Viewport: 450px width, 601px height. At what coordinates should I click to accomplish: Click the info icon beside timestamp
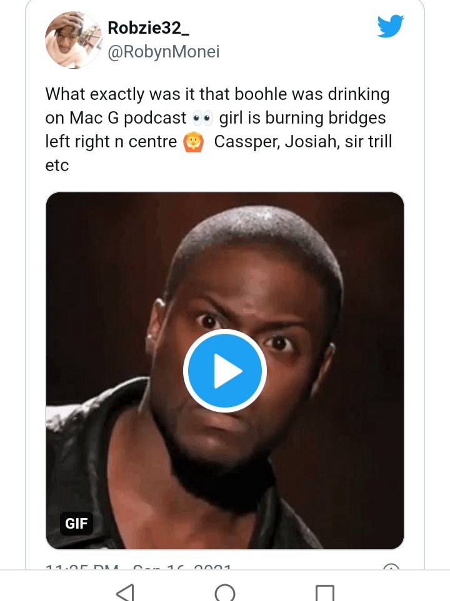point(391,567)
